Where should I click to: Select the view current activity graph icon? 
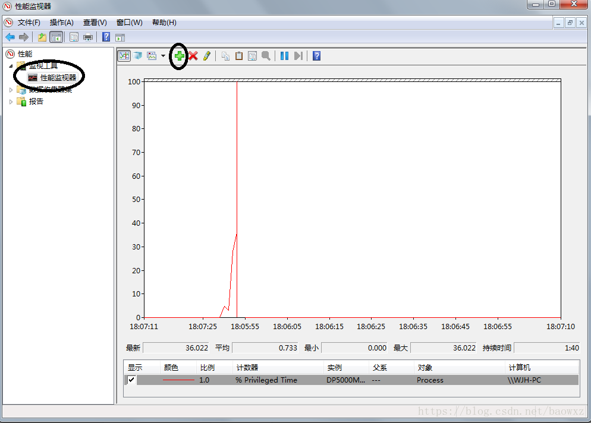[x=124, y=56]
